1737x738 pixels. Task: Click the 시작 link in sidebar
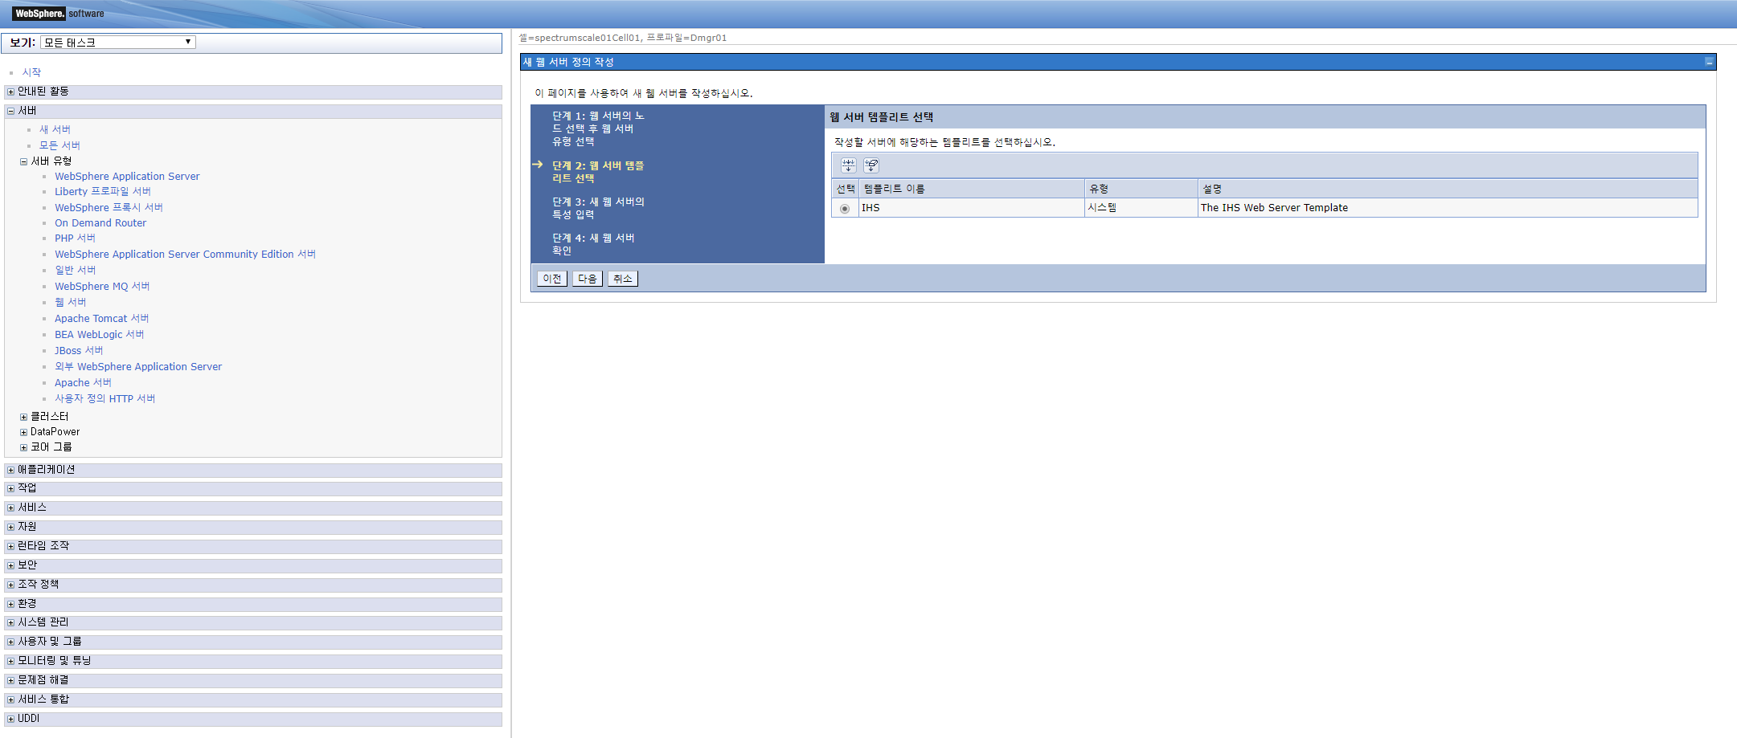[x=32, y=71]
